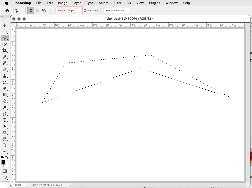Click the Feather value field
Viewport: 252px width, 188px height.
pyautogui.click(x=75, y=11)
